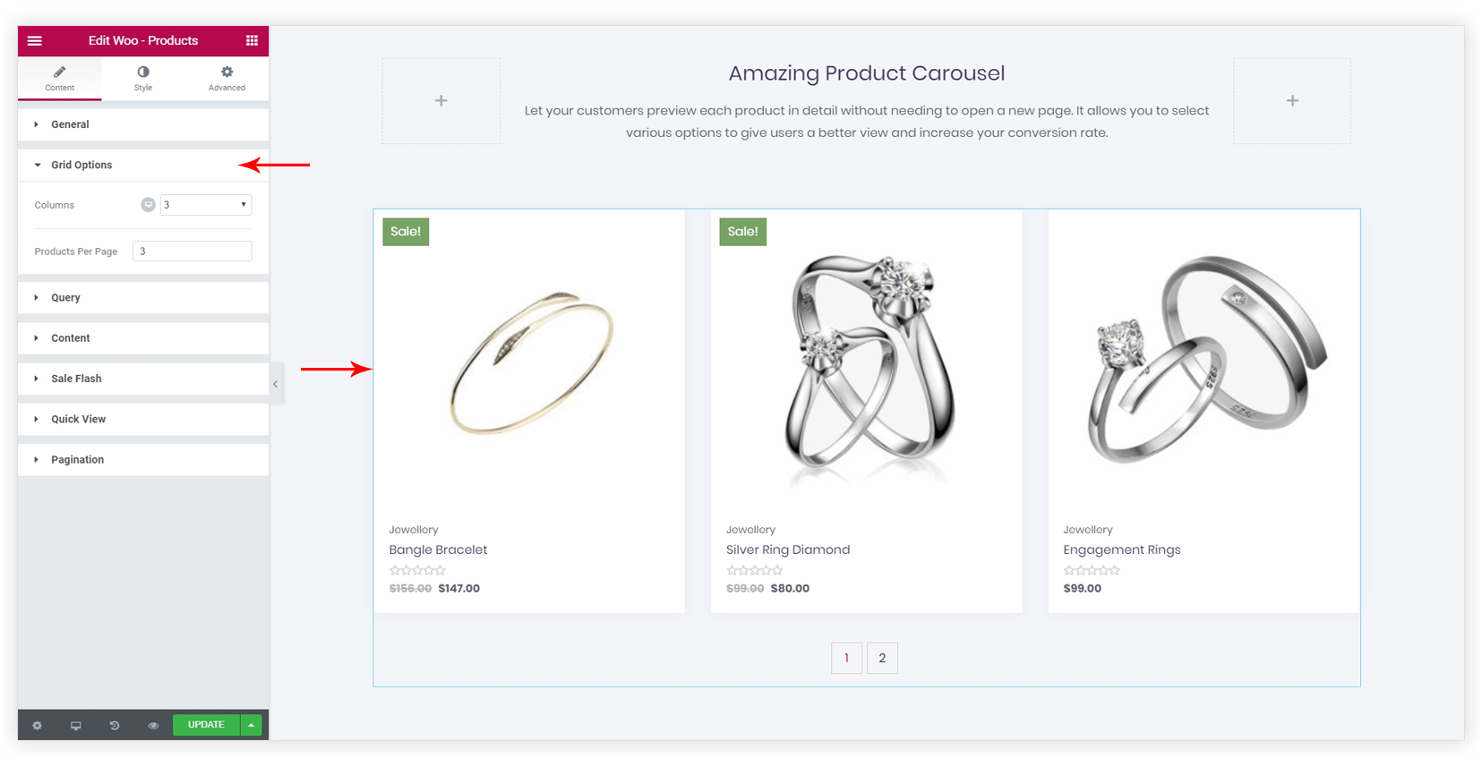The image size is (1482, 758).
Task: Switch to the Style tab
Action: tap(143, 78)
